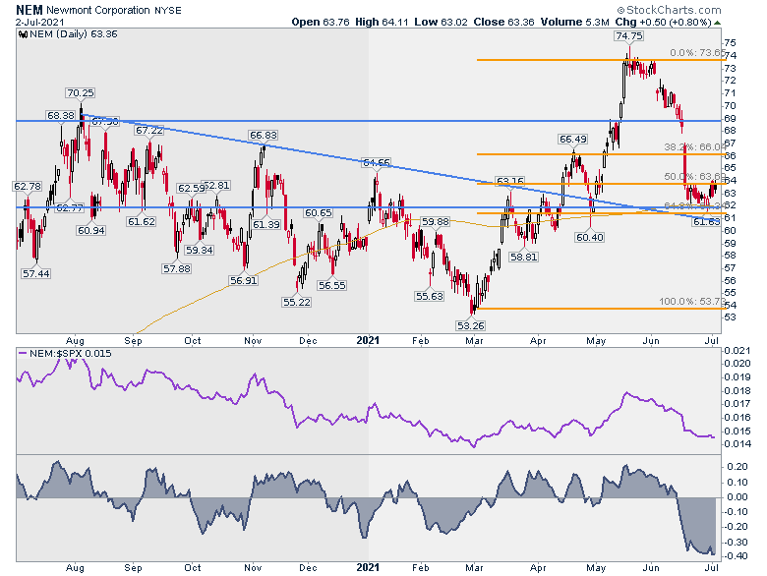Screen dimensions: 767x576
Task: Click the NEM (Daily) 63.36 legend
Action: 74,34
